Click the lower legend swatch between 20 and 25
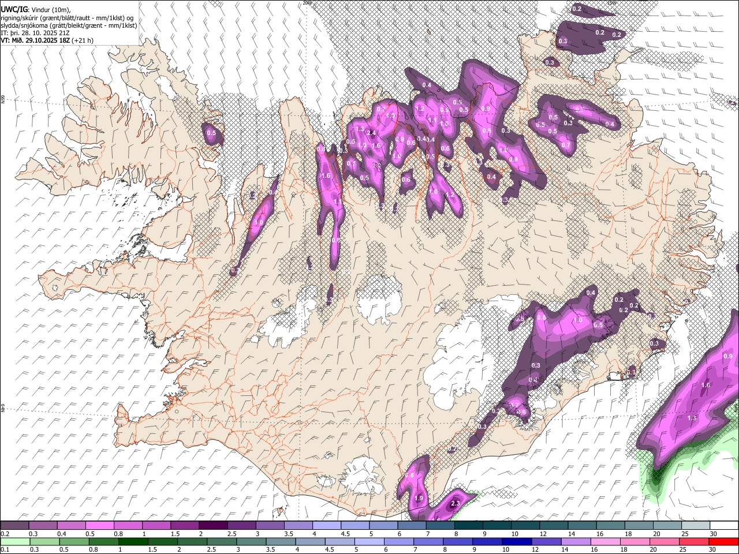Screen dimensions: 739x554 tap(665, 541)
